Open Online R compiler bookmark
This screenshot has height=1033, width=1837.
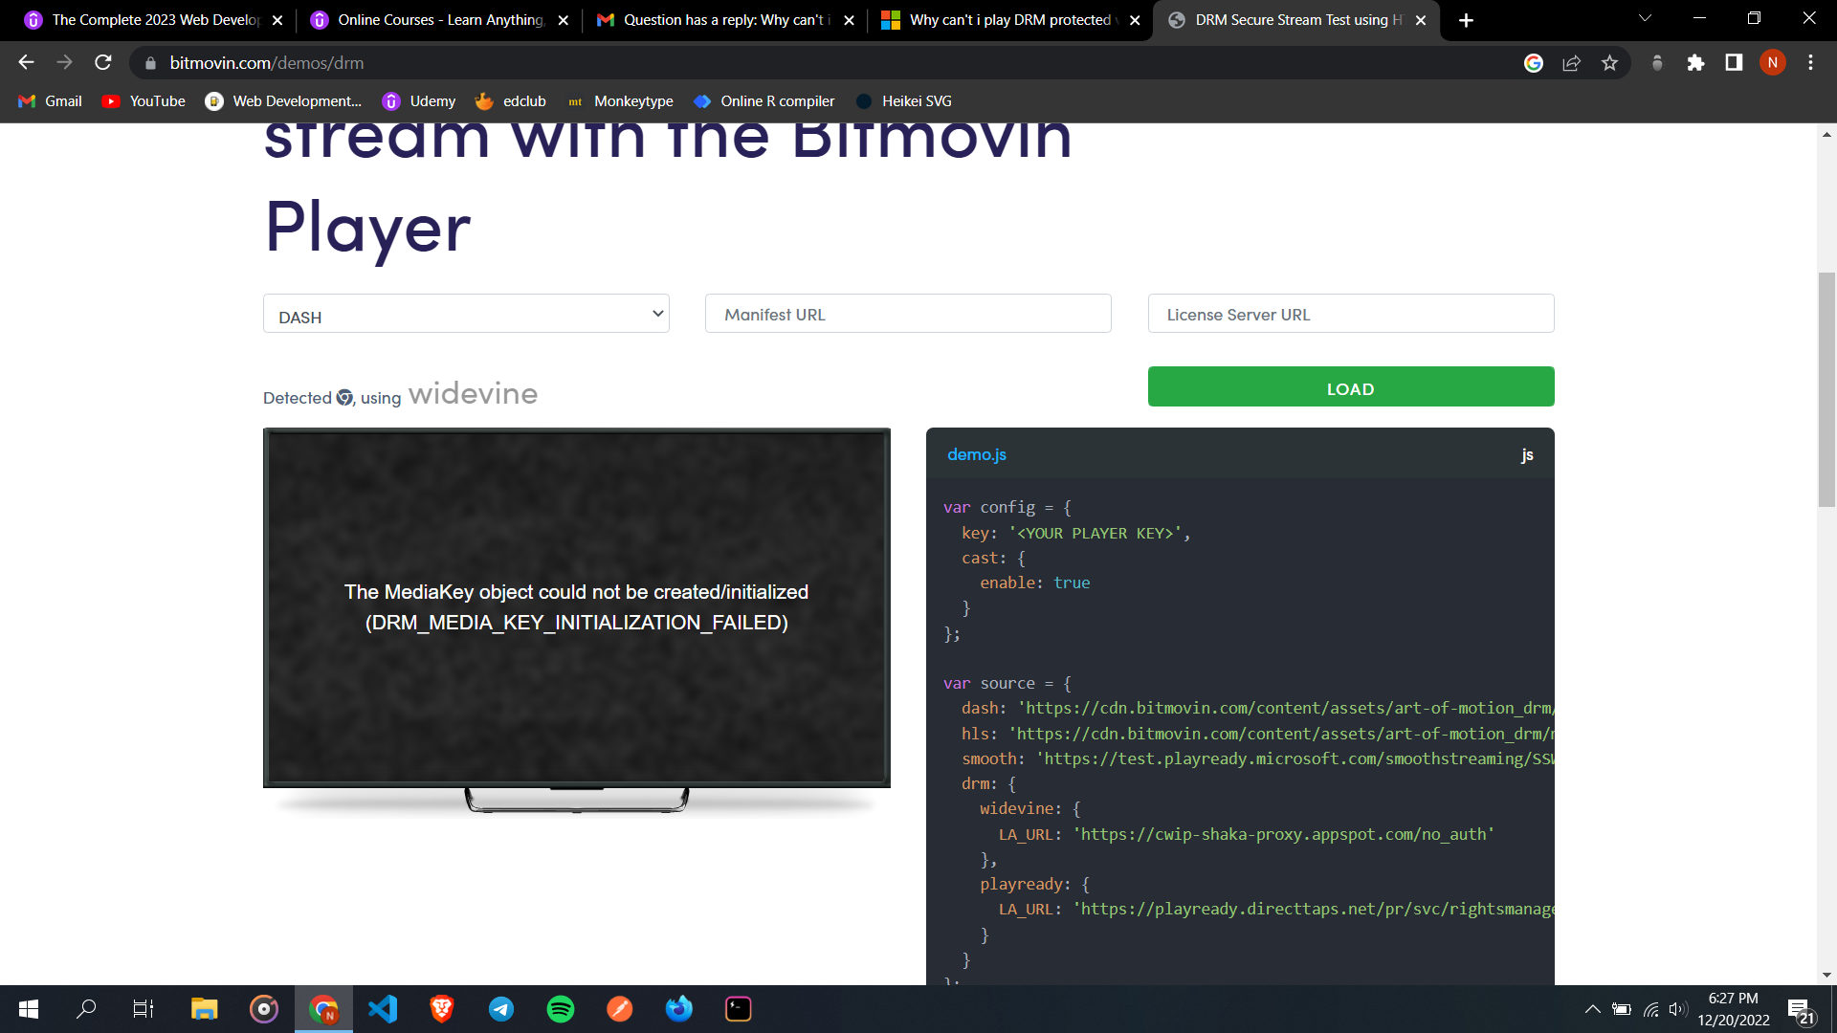coord(764,101)
